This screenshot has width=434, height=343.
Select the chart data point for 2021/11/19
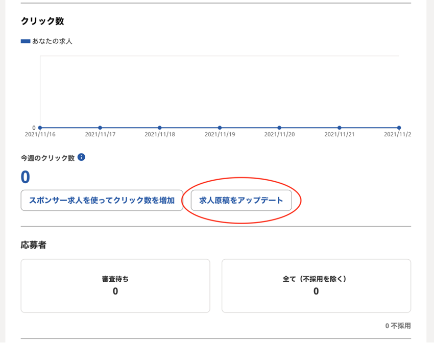click(x=220, y=128)
